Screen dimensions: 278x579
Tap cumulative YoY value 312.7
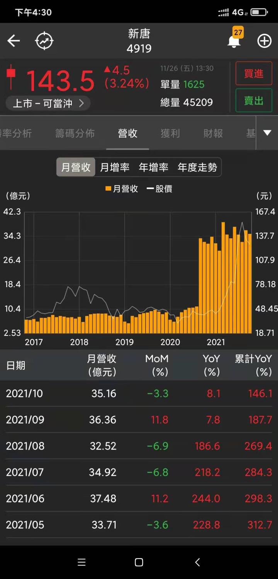[260, 525]
